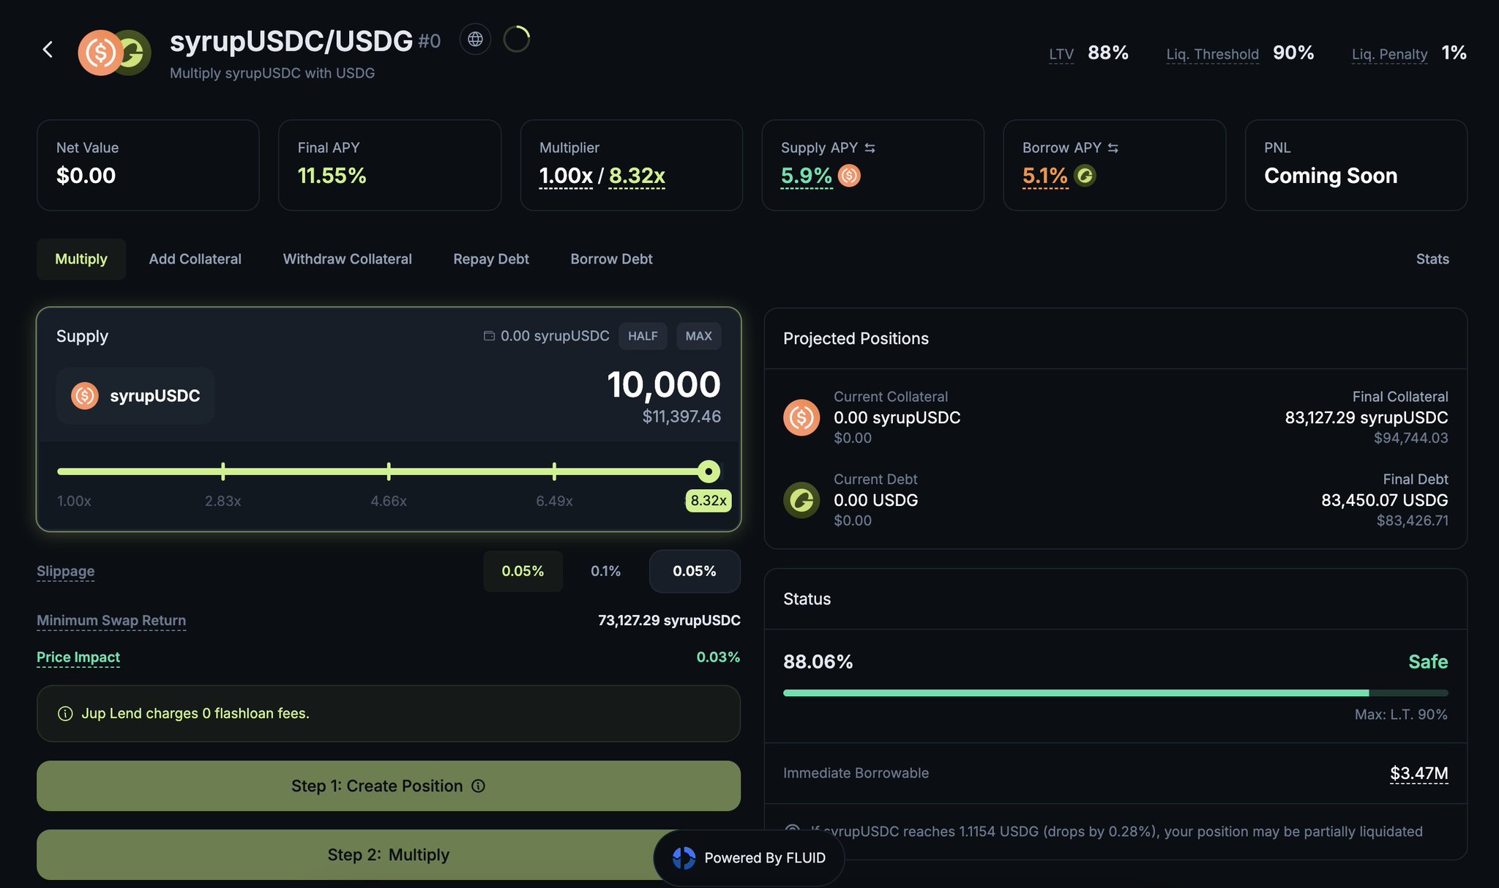Expand the Price Impact details
This screenshot has height=888, width=1499.
(x=78, y=657)
